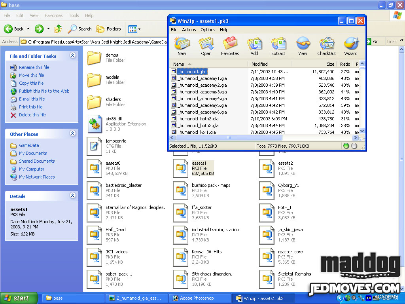Select the demos folder icon
The width and height of the screenshot is (405, 304).
pyautogui.click(x=94, y=58)
